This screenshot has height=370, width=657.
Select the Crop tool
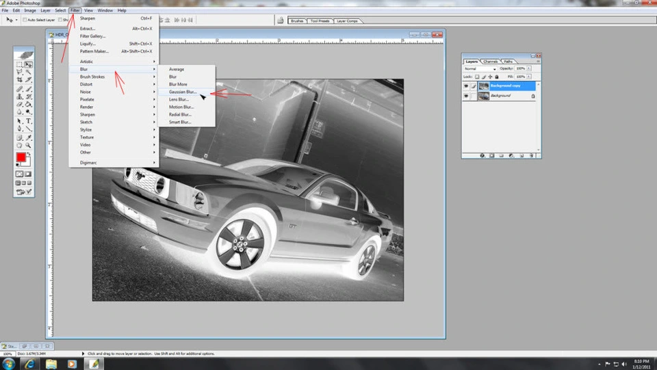[x=19, y=79]
